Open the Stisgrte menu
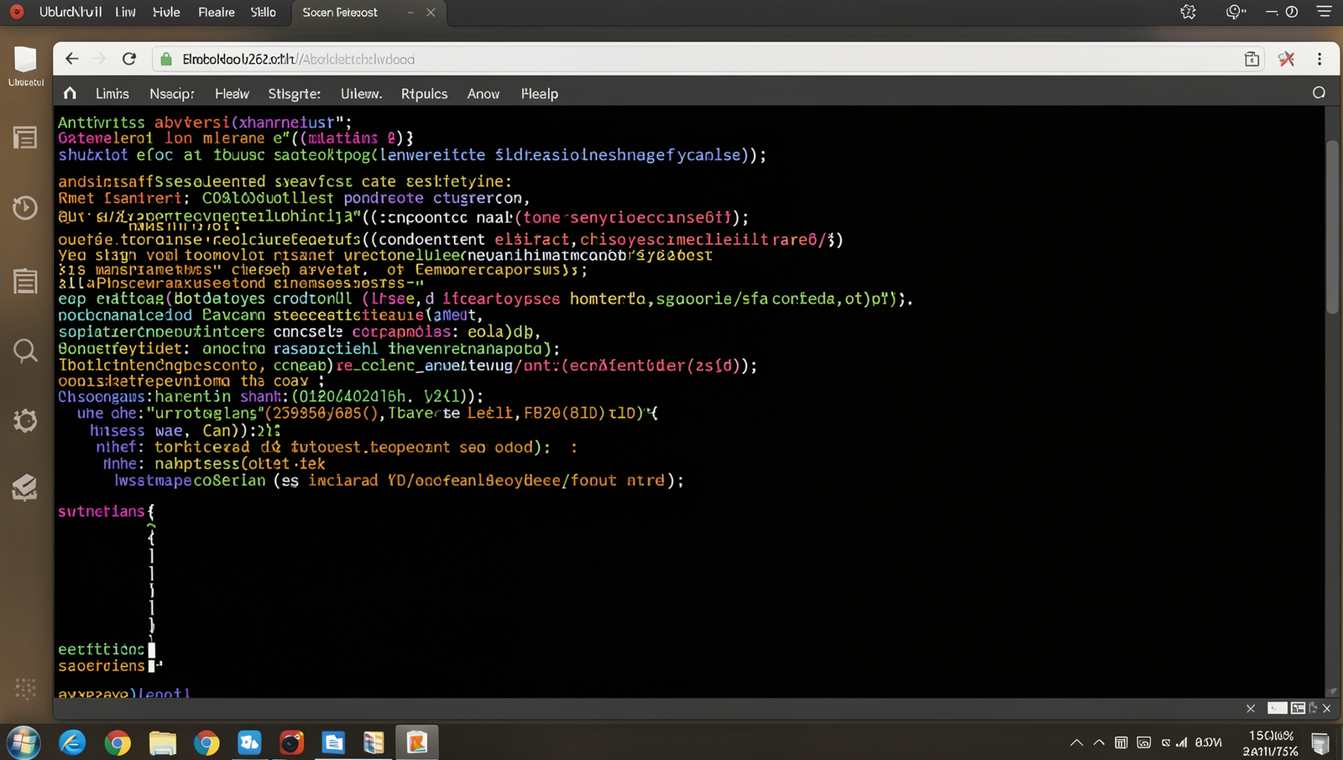 pos(295,94)
